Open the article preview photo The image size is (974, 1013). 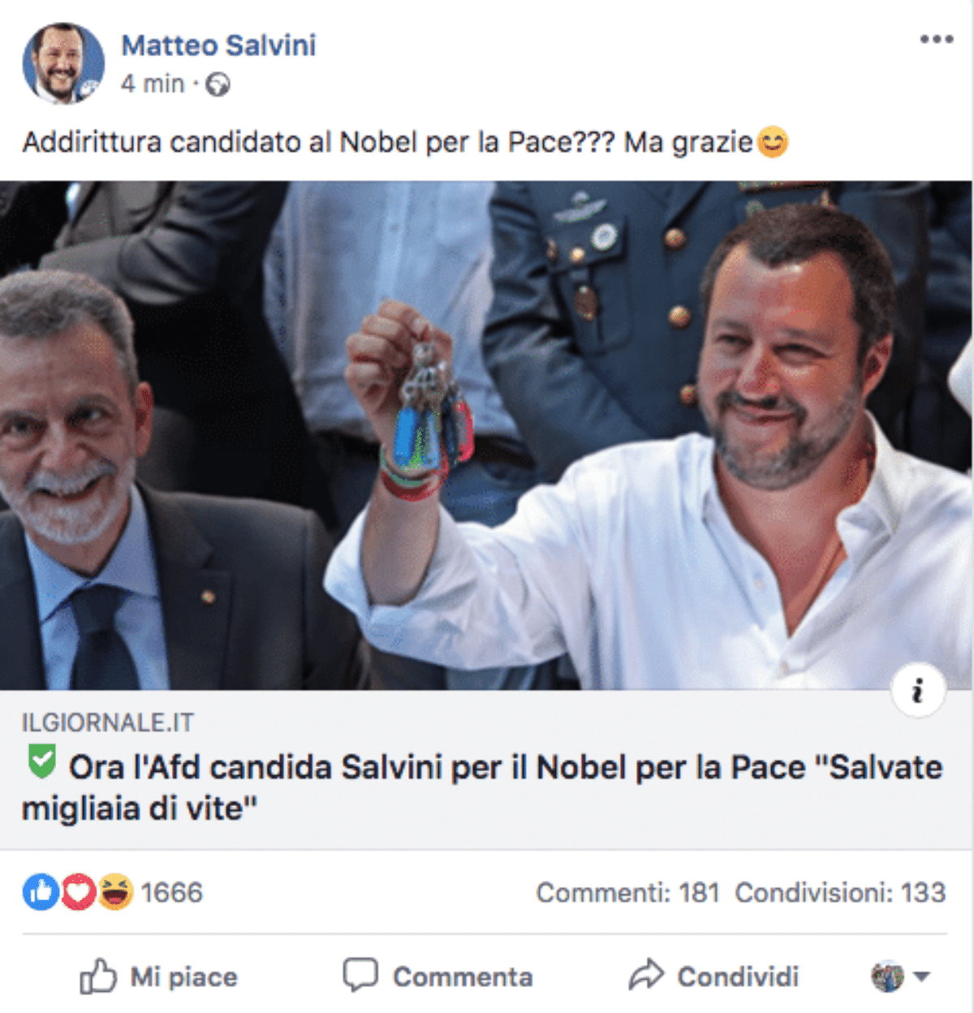[x=485, y=435]
